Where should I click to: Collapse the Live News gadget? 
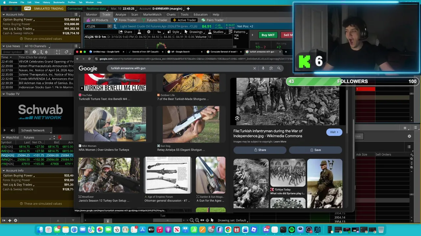pyautogui.click(x=4, y=46)
